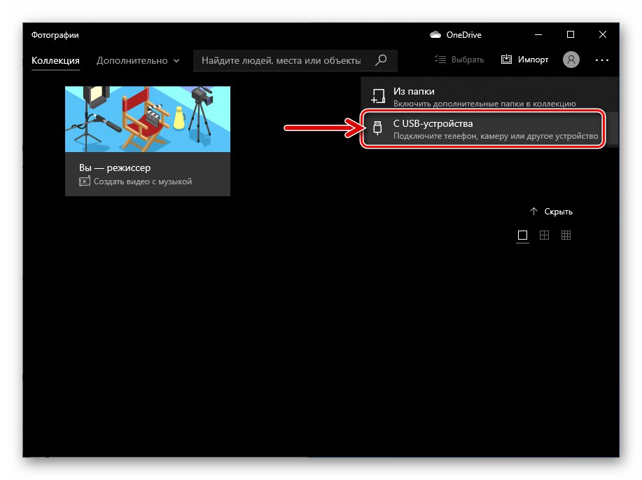
Task: Click the search input field
Action: 280,60
